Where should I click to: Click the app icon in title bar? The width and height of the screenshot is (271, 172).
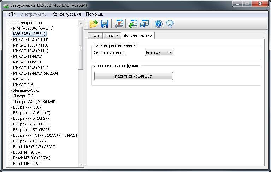click(x=6, y=5)
